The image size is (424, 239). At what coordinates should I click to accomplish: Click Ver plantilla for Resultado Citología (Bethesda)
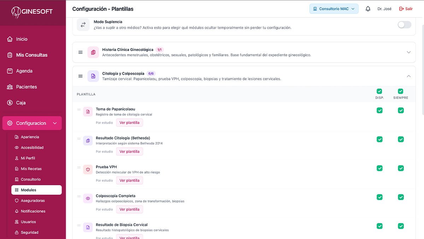[129, 152]
